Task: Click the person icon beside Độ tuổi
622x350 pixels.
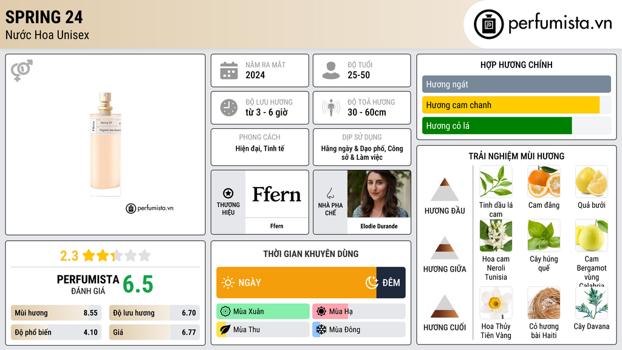Action: [x=331, y=70]
